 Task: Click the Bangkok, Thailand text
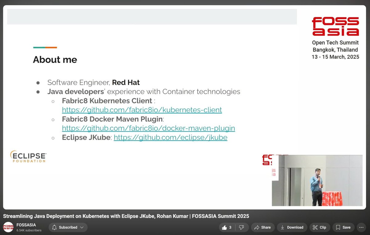pyautogui.click(x=335, y=50)
